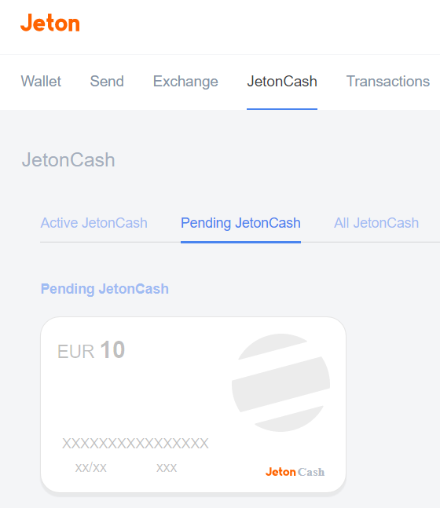This screenshot has height=508, width=440.
Task: Switch to the Exchange tab
Action: click(185, 82)
